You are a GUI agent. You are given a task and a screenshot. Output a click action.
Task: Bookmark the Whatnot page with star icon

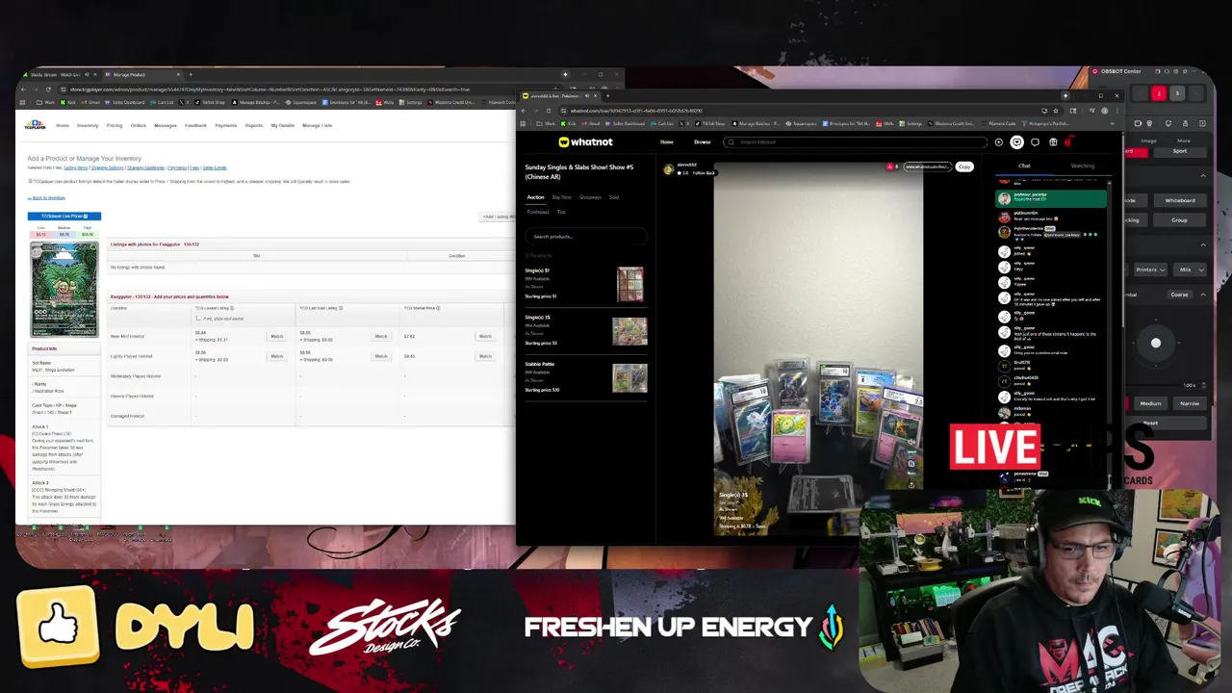[x=1055, y=111]
